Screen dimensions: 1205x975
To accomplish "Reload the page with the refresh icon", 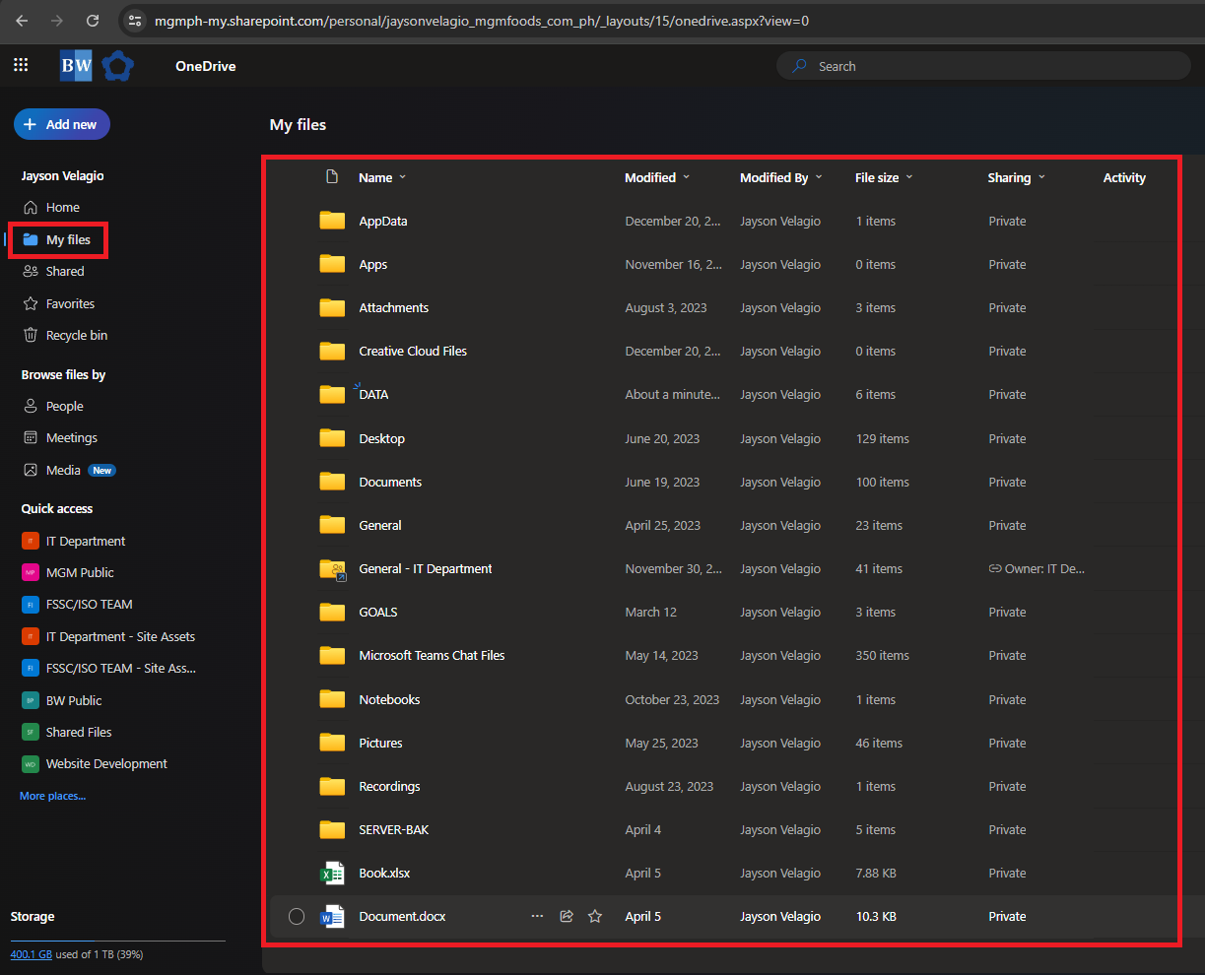I will 93,20.
